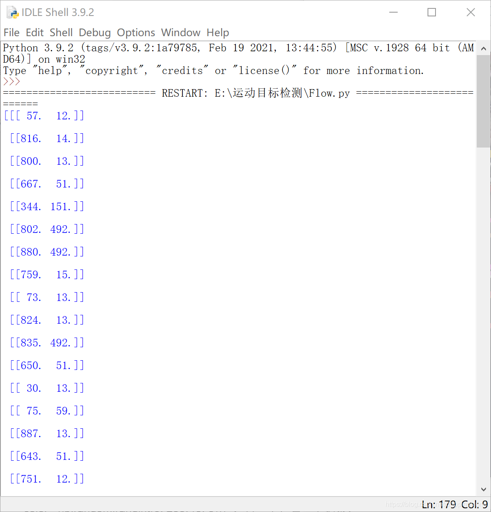
Task: Open the File menu
Action: pos(11,32)
